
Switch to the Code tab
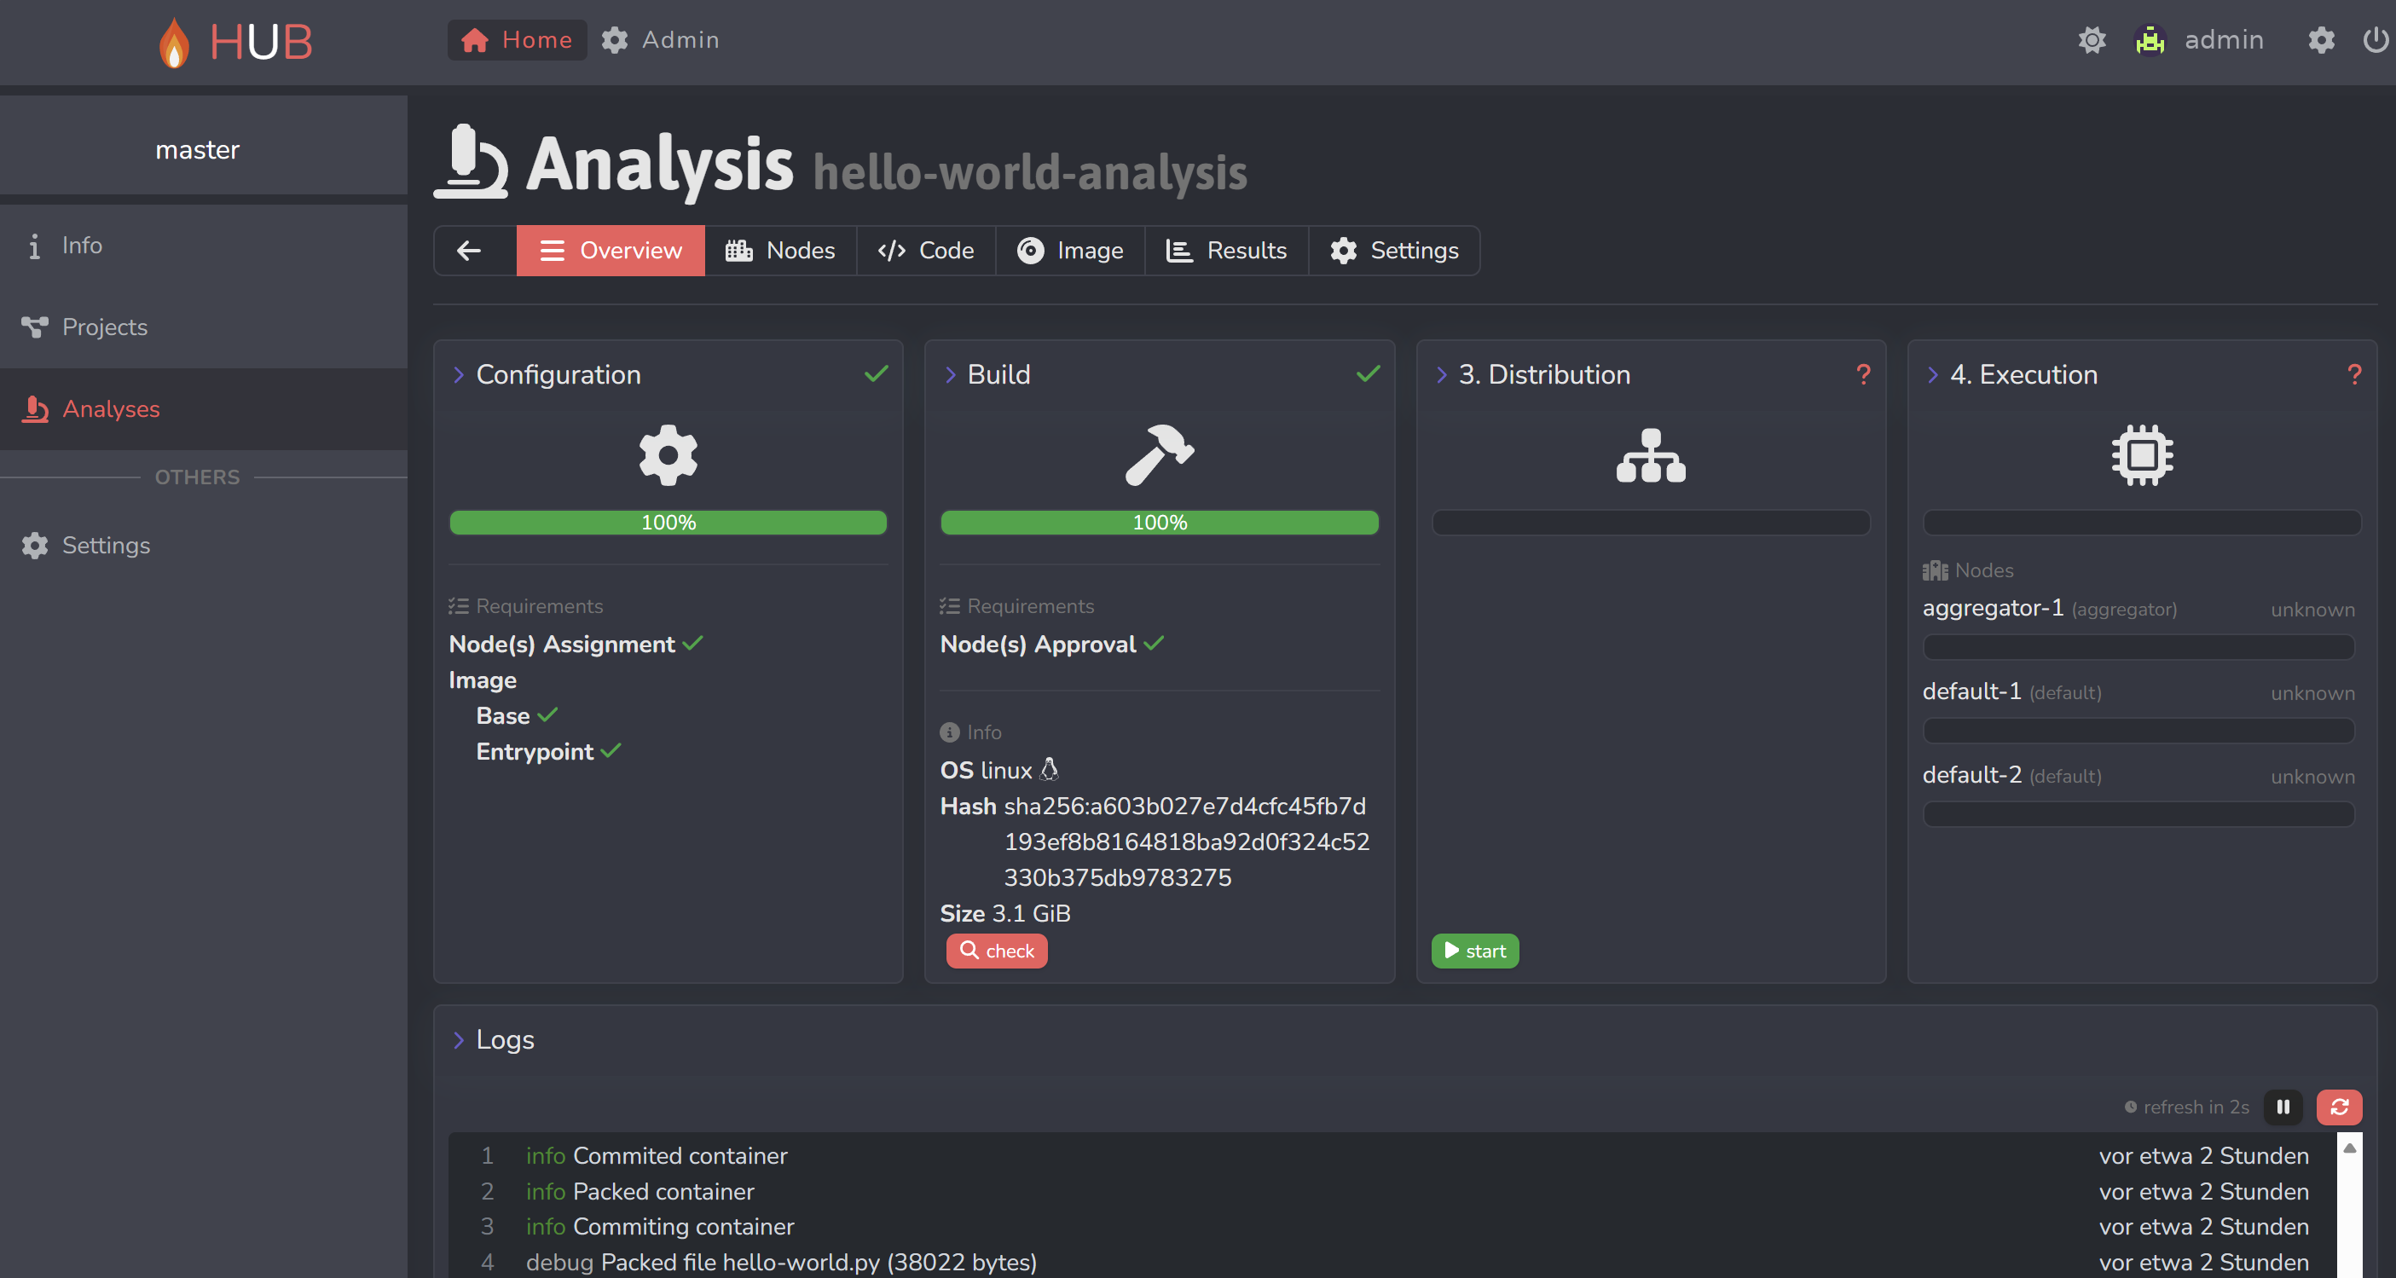(925, 250)
